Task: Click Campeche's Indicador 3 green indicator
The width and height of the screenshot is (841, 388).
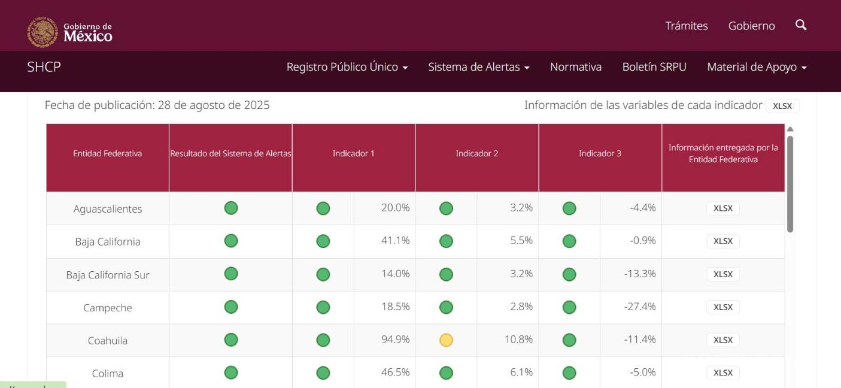Action: pyautogui.click(x=570, y=307)
